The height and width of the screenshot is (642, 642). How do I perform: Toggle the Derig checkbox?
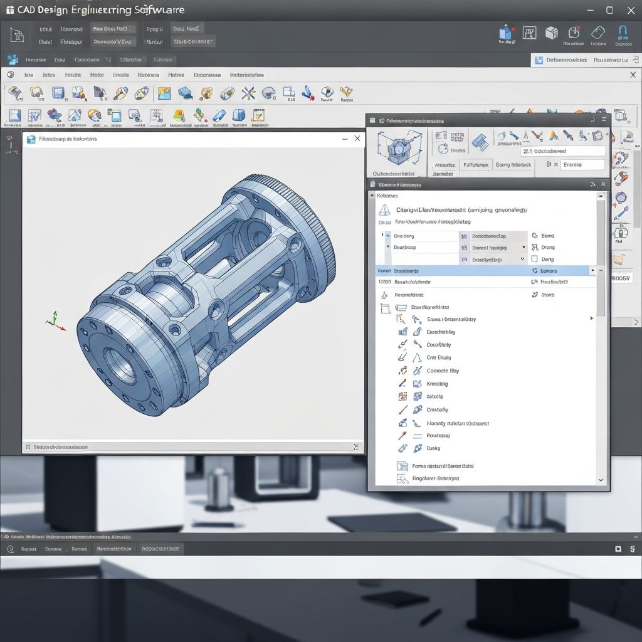(x=534, y=259)
